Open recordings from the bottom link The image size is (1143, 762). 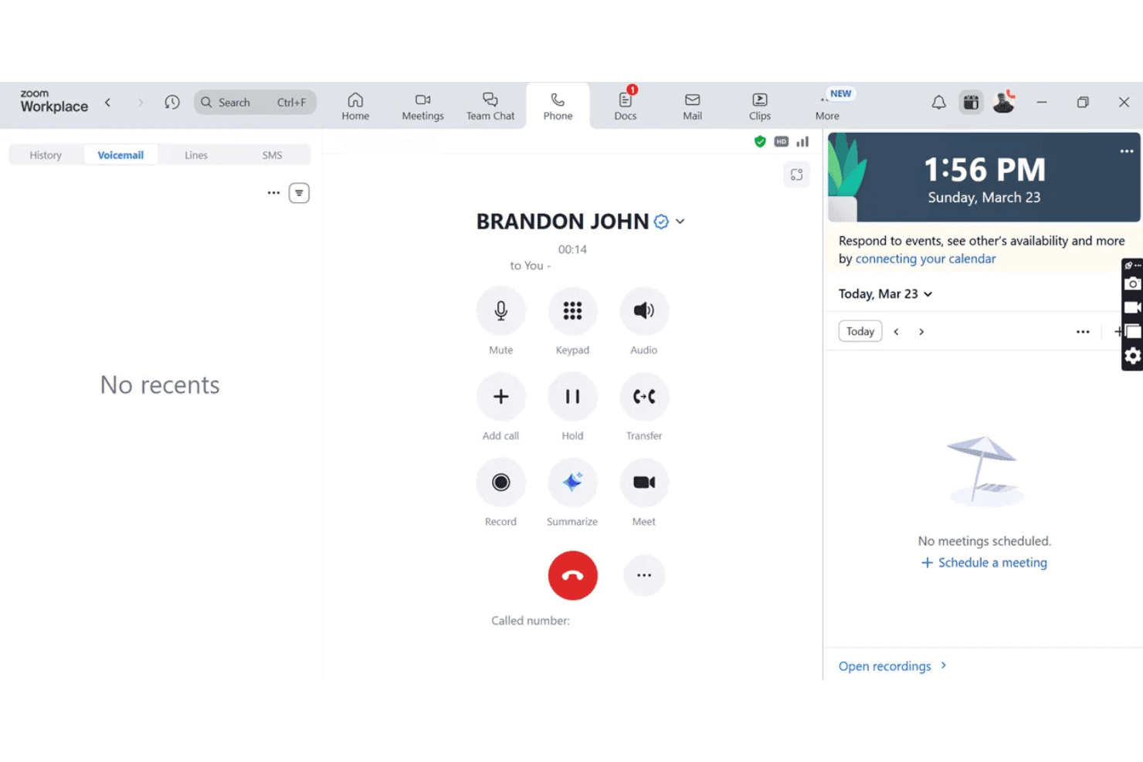click(893, 666)
